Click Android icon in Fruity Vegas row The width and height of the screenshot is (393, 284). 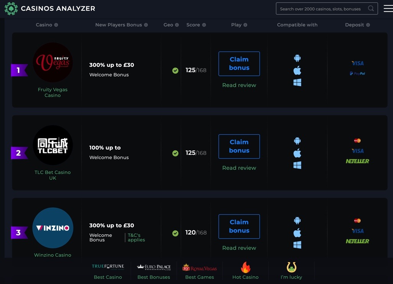297,58
